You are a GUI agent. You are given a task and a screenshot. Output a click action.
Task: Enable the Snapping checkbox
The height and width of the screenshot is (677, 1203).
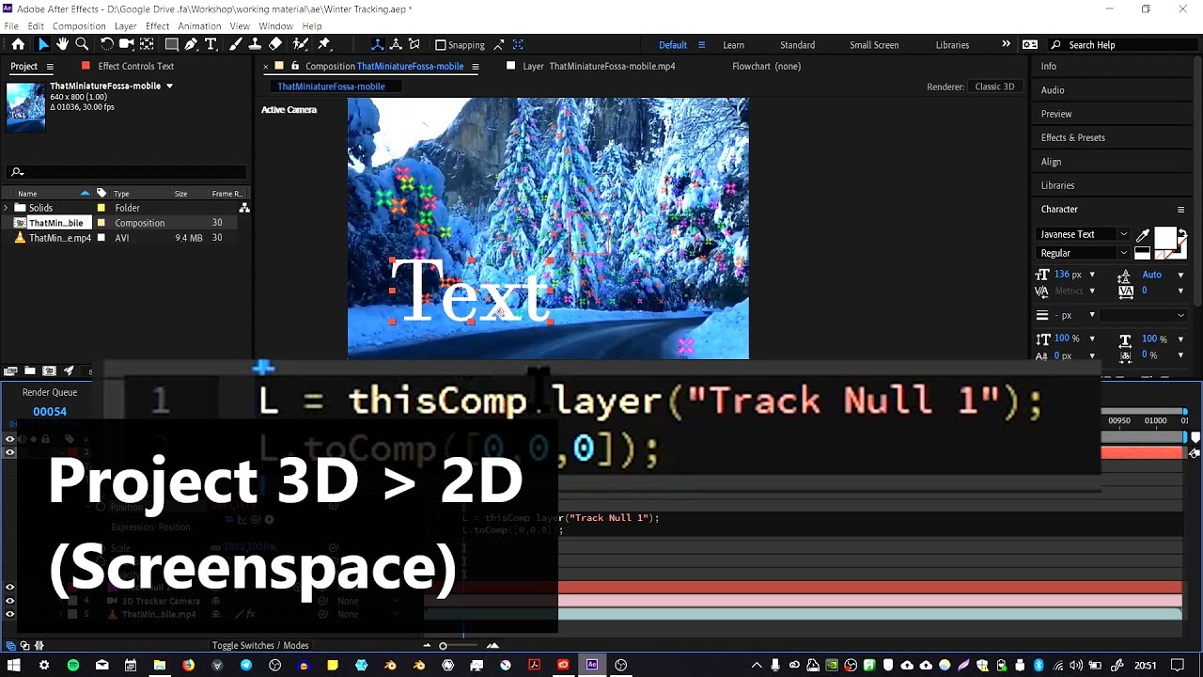click(440, 44)
